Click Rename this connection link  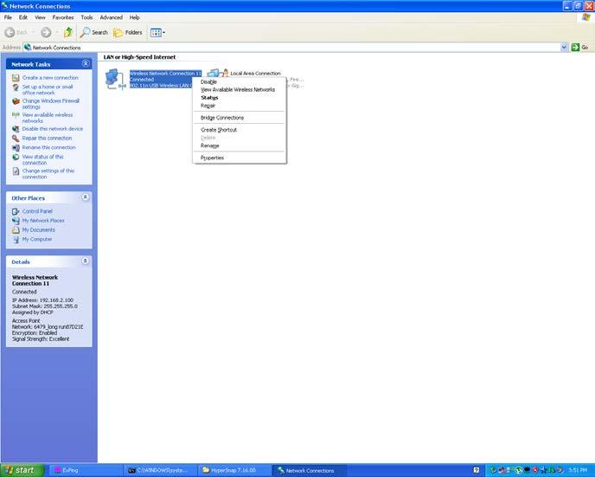pos(48,147)
